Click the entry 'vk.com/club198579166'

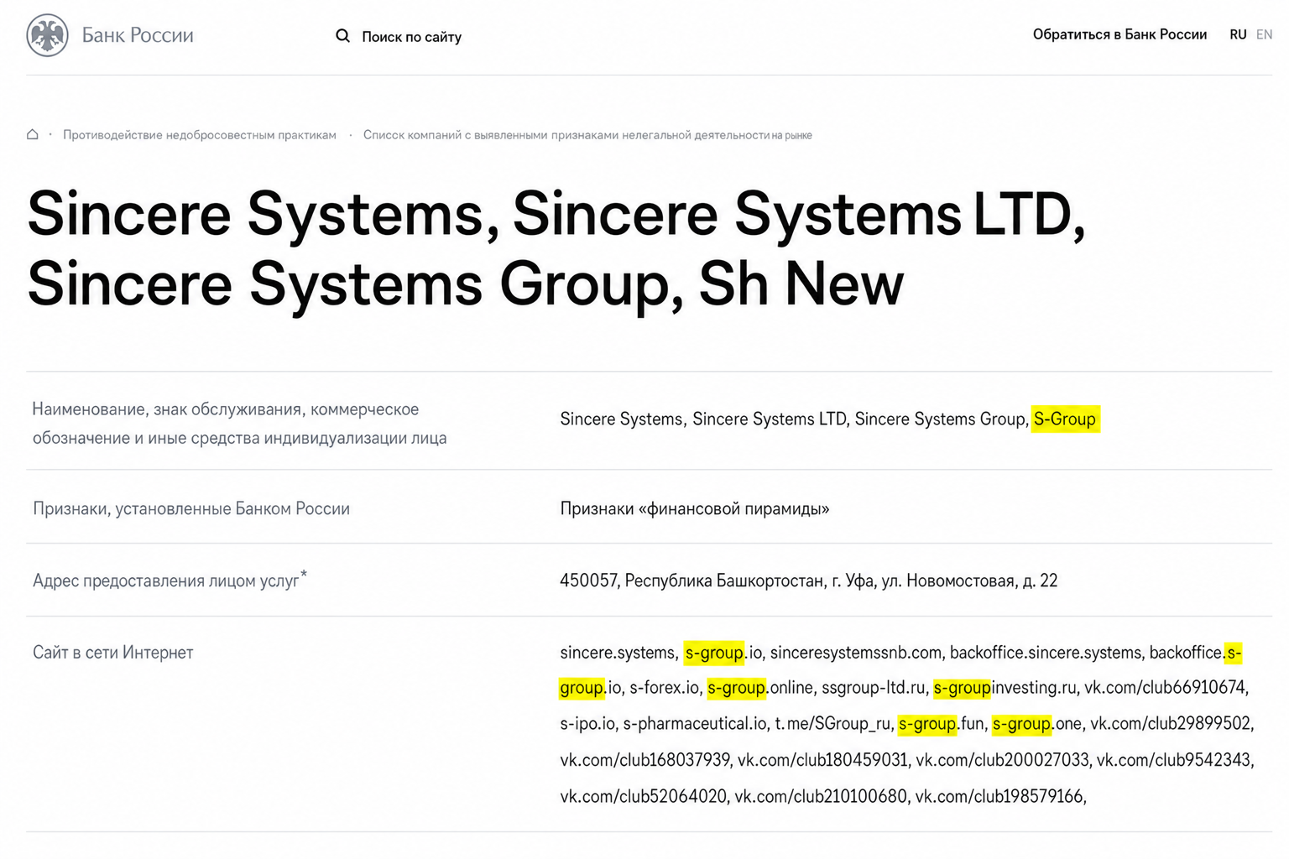999,796
